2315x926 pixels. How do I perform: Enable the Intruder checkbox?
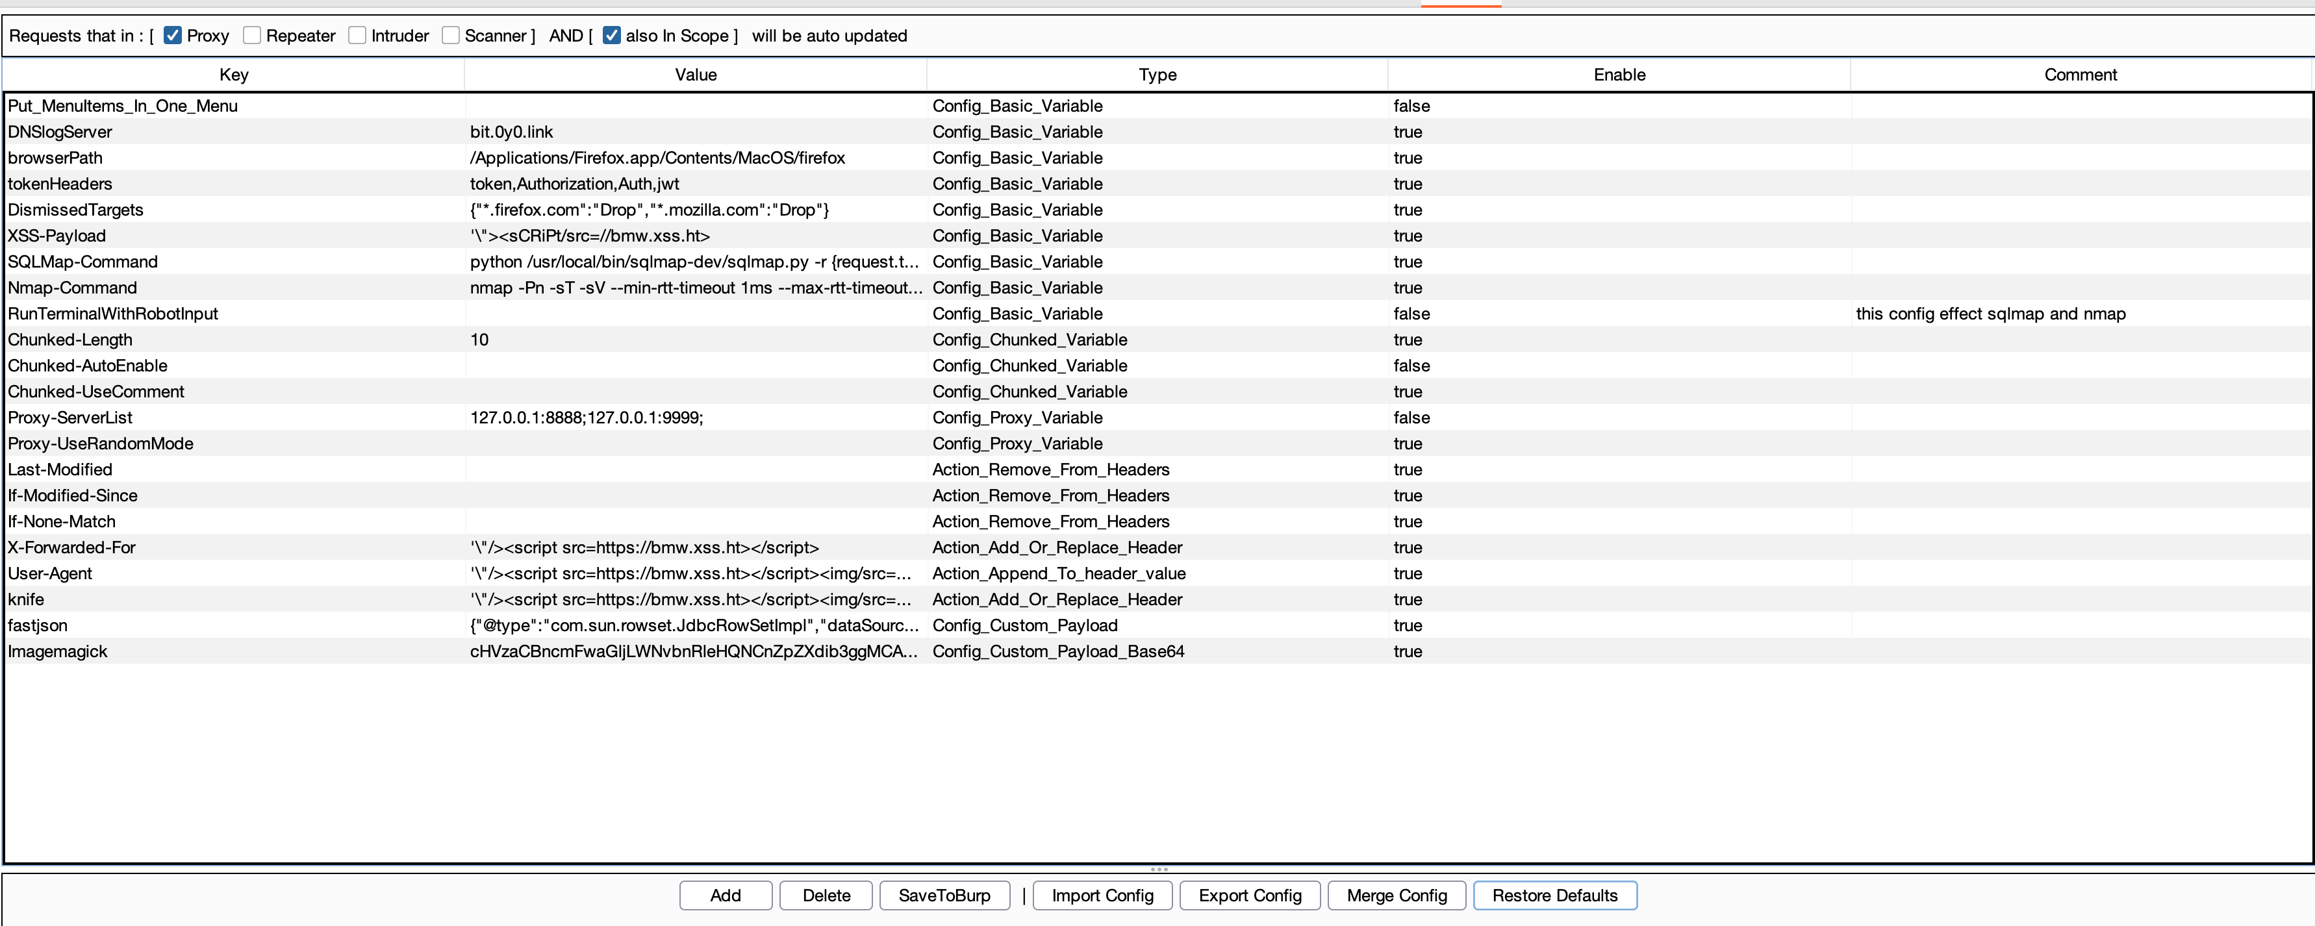(358, 36)
